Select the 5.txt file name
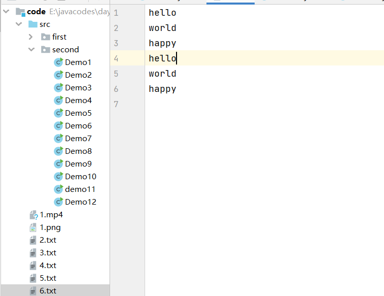The height and width of the screenshot is (296, 384). pyautogui.click(x=48, y=278)
